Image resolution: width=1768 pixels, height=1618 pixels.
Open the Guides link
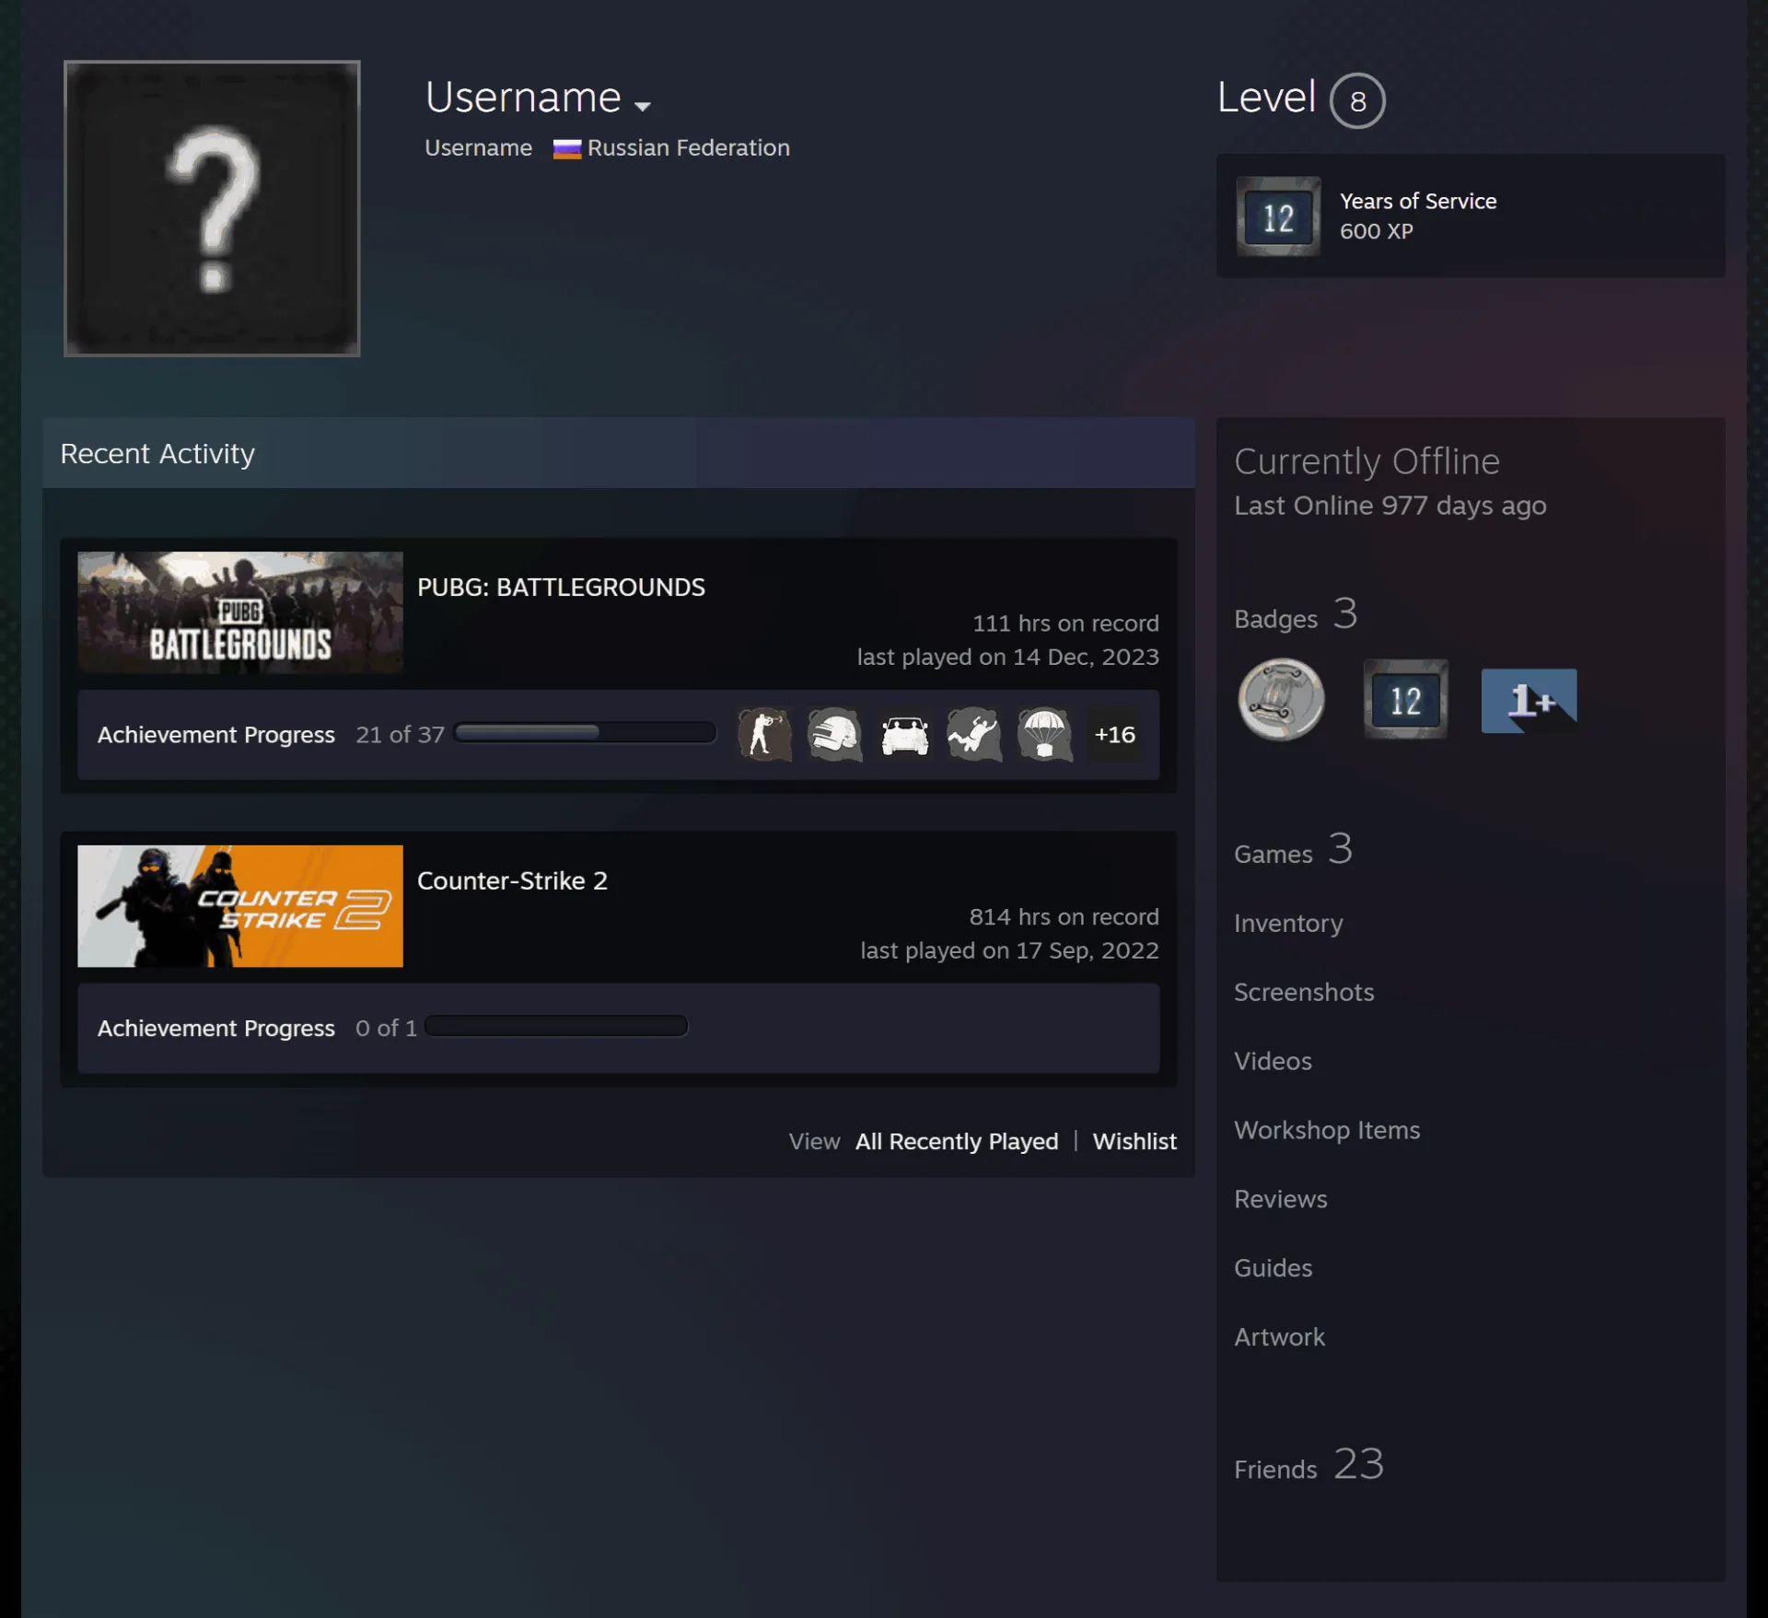tap(1273, 1268)
